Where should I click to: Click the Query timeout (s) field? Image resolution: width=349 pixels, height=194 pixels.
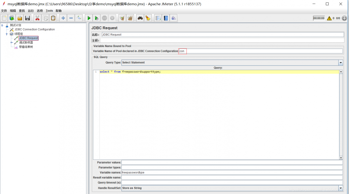(232, 183)
